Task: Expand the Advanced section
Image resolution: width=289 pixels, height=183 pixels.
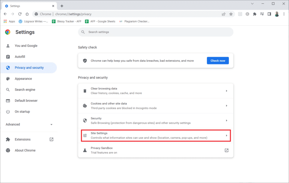Action: point(29,124)
